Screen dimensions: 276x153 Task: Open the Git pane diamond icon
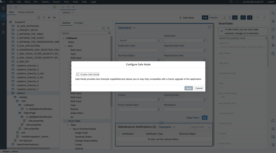(273, 21)
